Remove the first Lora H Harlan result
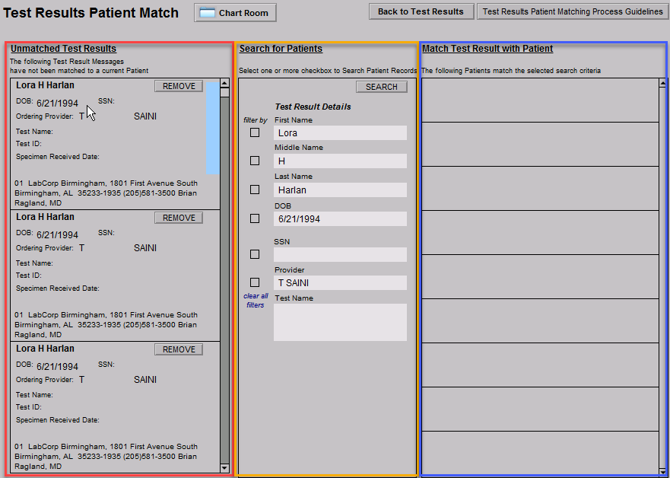The height and width of the screenshot is (478, 670). 179,86
